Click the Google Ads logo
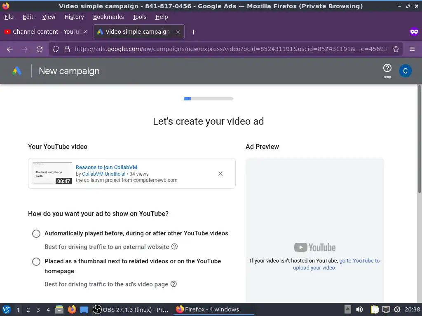Screen dimensions: 422x316 pyautogui.click(x=16, y=71)
